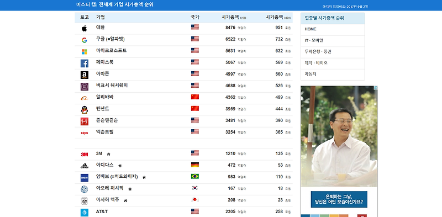Click the page title 미스터 캡 header
Image resolution: width=442 pixels, height=217 pixels.
(115, 4)
